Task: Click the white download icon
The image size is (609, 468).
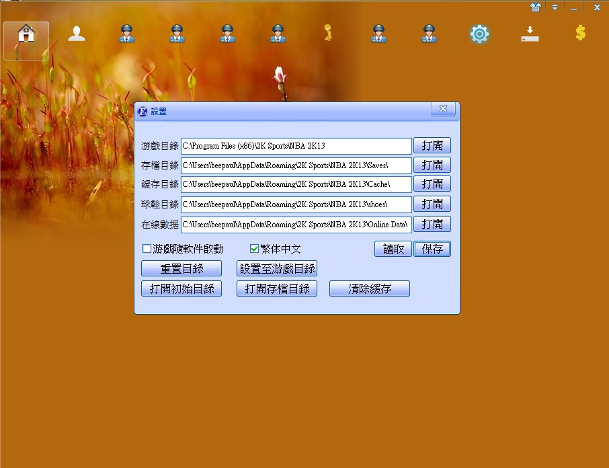Action: (530, 34)
